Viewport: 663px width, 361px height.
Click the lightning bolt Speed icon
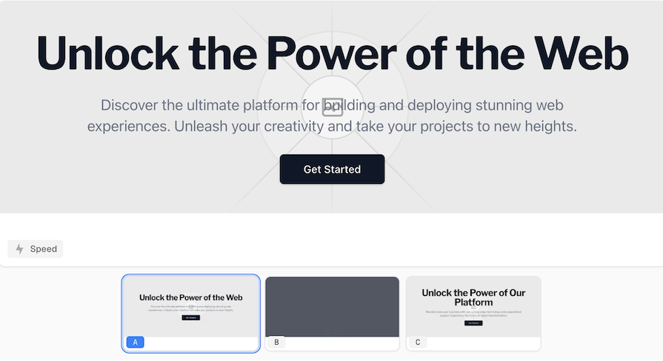[20, 249]
